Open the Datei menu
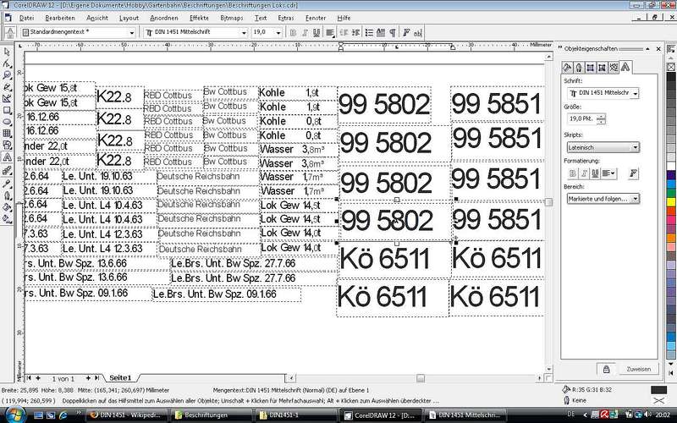The width and height of the screenshot is (677, 423). (x=26, y=18)
